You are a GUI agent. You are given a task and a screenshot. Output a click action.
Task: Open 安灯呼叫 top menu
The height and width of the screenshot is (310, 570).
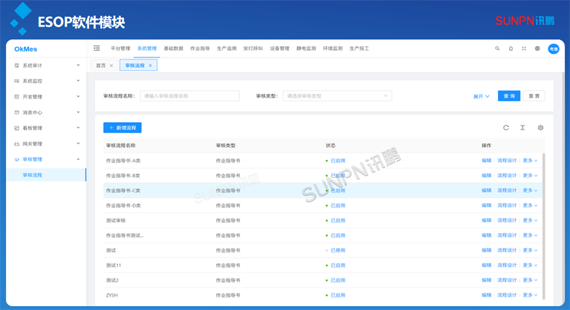coord(253,49)
